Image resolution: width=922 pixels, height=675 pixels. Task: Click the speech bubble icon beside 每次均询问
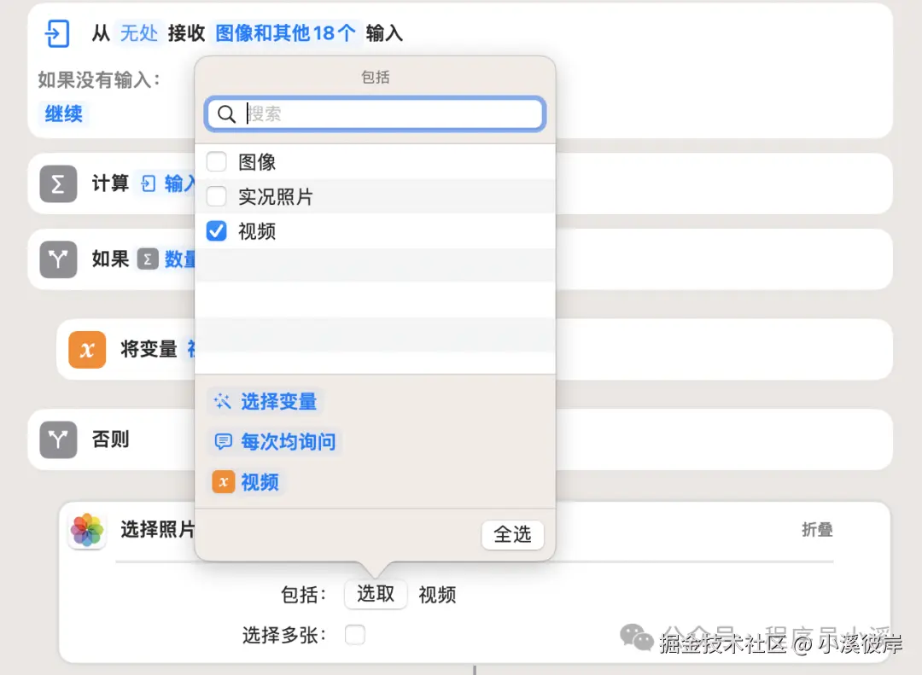click(222, 442)
